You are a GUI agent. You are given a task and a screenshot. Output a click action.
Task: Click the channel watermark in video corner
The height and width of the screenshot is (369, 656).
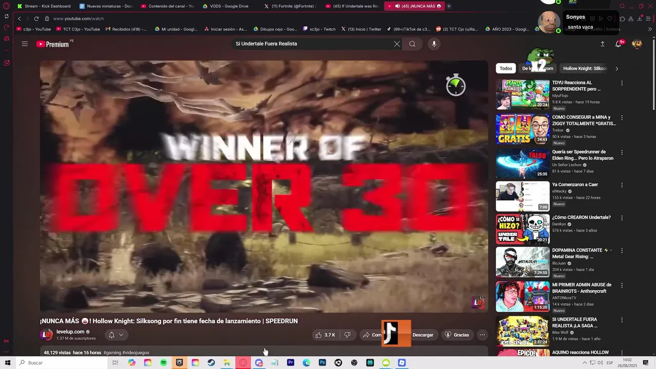coord(478,302)
